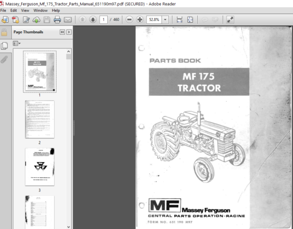Click 'PARTS BOOK' heading on the page
The image size is (293, 229).
tap(175, 61)
